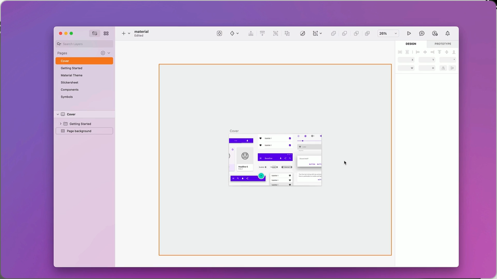Collapse the Cover artboard layer
This screenshot has height=279, width=497.
pos(58,114)
